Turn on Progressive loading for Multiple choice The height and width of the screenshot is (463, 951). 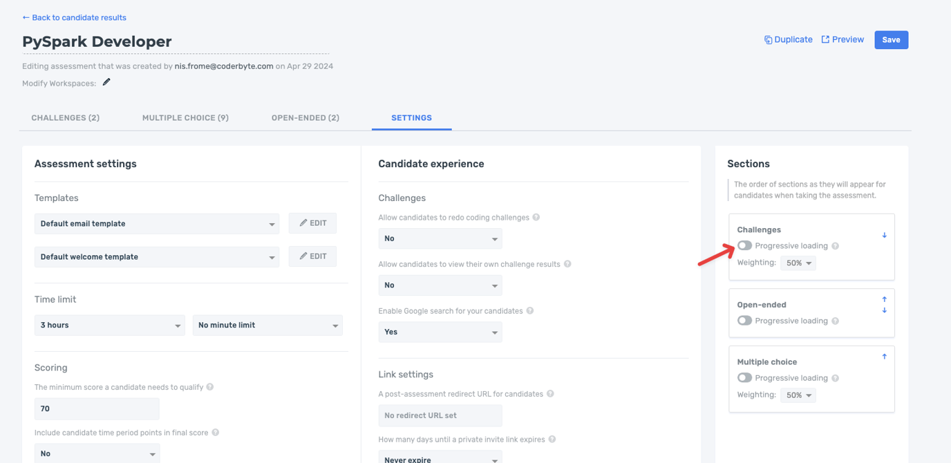pyautogui.click(x=744, y=378)
